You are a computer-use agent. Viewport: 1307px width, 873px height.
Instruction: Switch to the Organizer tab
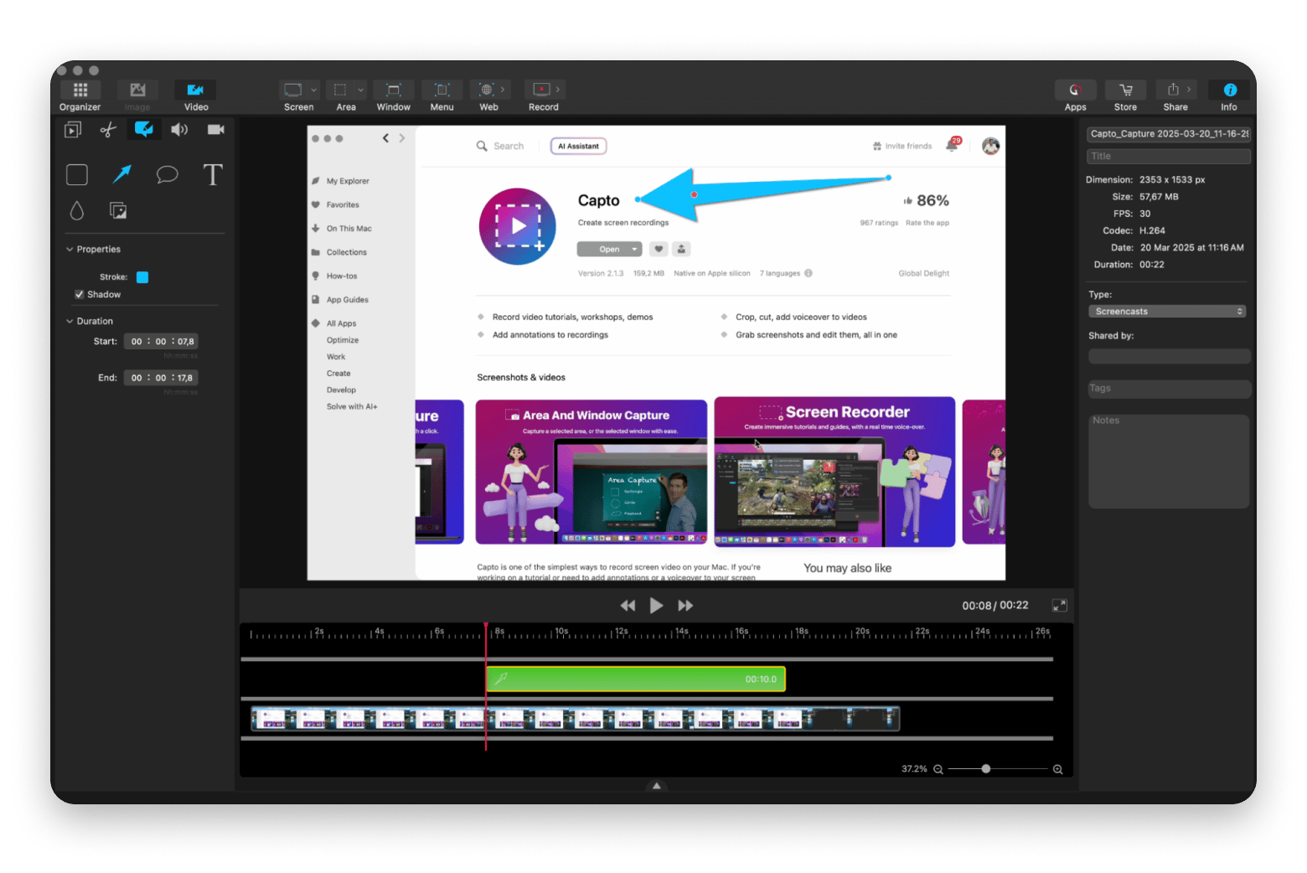(80, 92)
